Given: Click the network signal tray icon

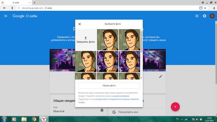Looking at the screenshot, I should (x=186, y=119).
